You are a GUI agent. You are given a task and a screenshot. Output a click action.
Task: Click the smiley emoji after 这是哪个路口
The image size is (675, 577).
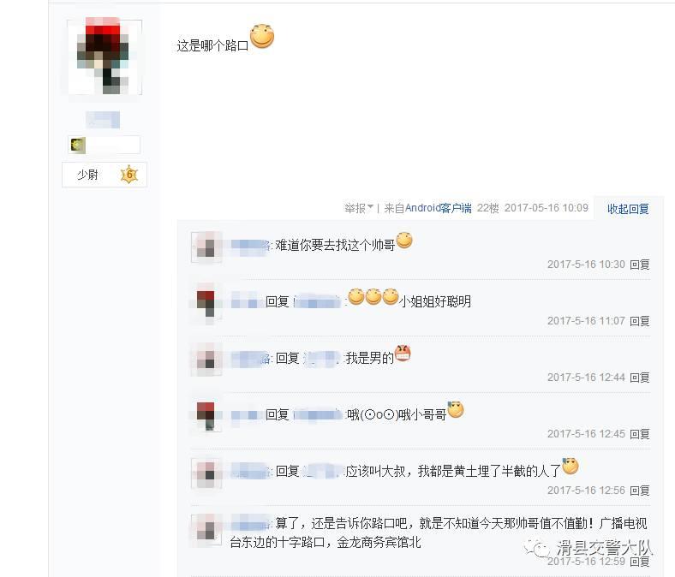coord(262,37)
